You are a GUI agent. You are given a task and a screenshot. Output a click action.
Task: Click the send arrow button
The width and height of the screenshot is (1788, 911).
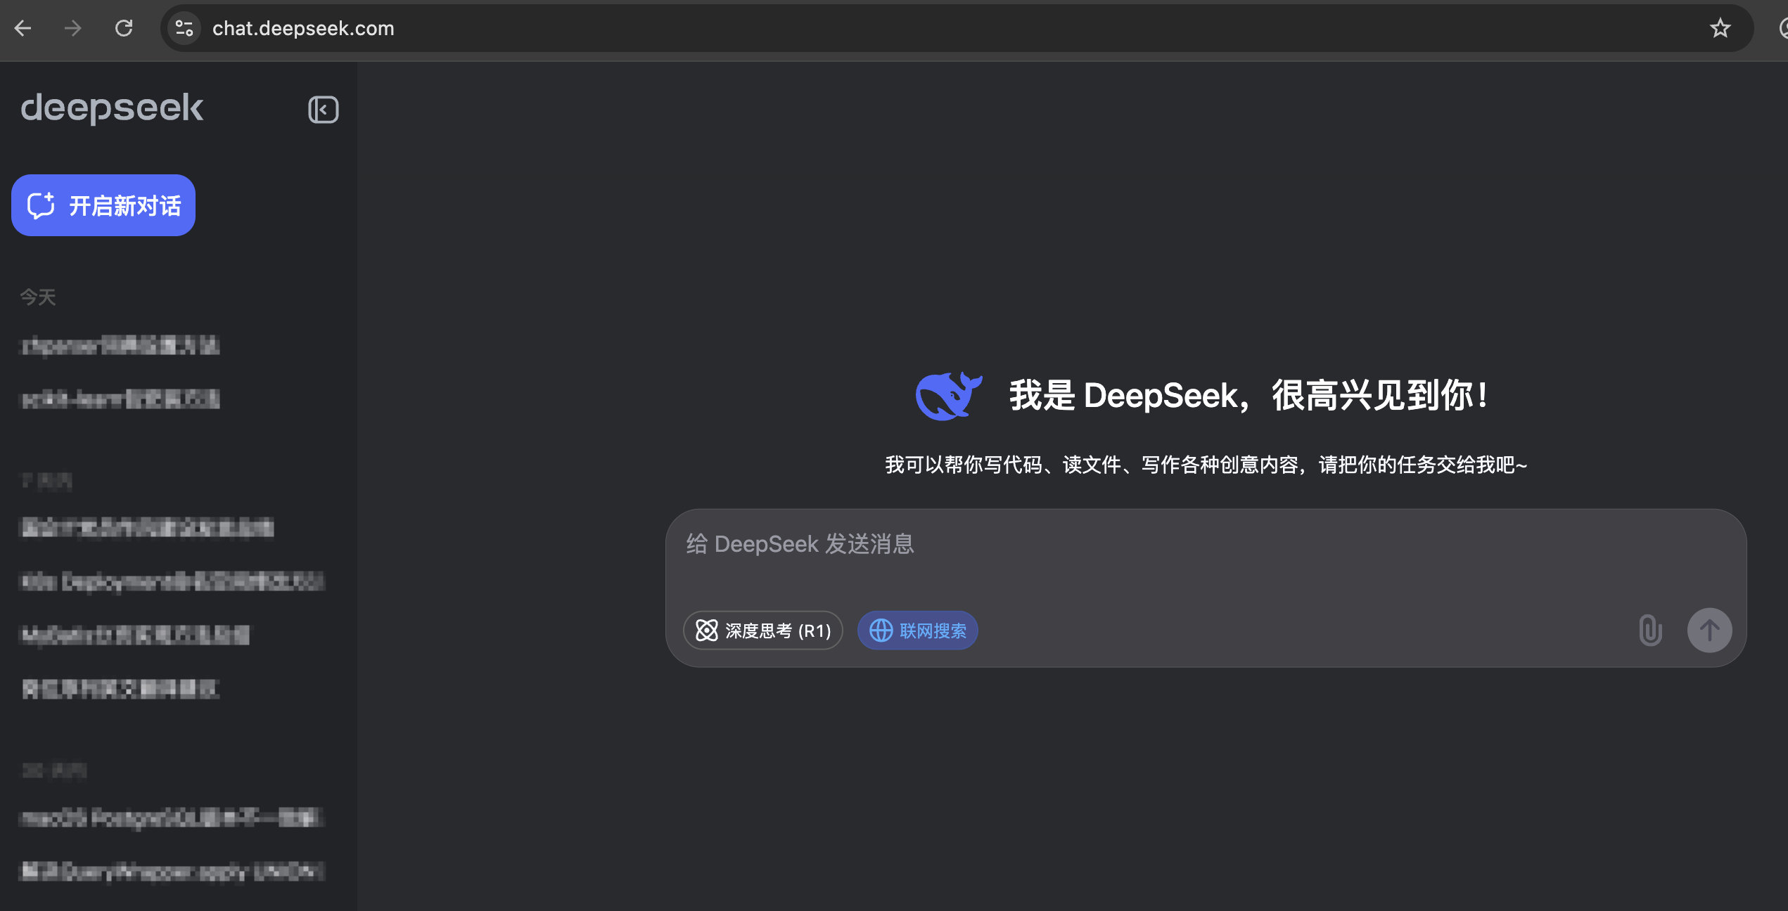click(x=1709, y=631)
